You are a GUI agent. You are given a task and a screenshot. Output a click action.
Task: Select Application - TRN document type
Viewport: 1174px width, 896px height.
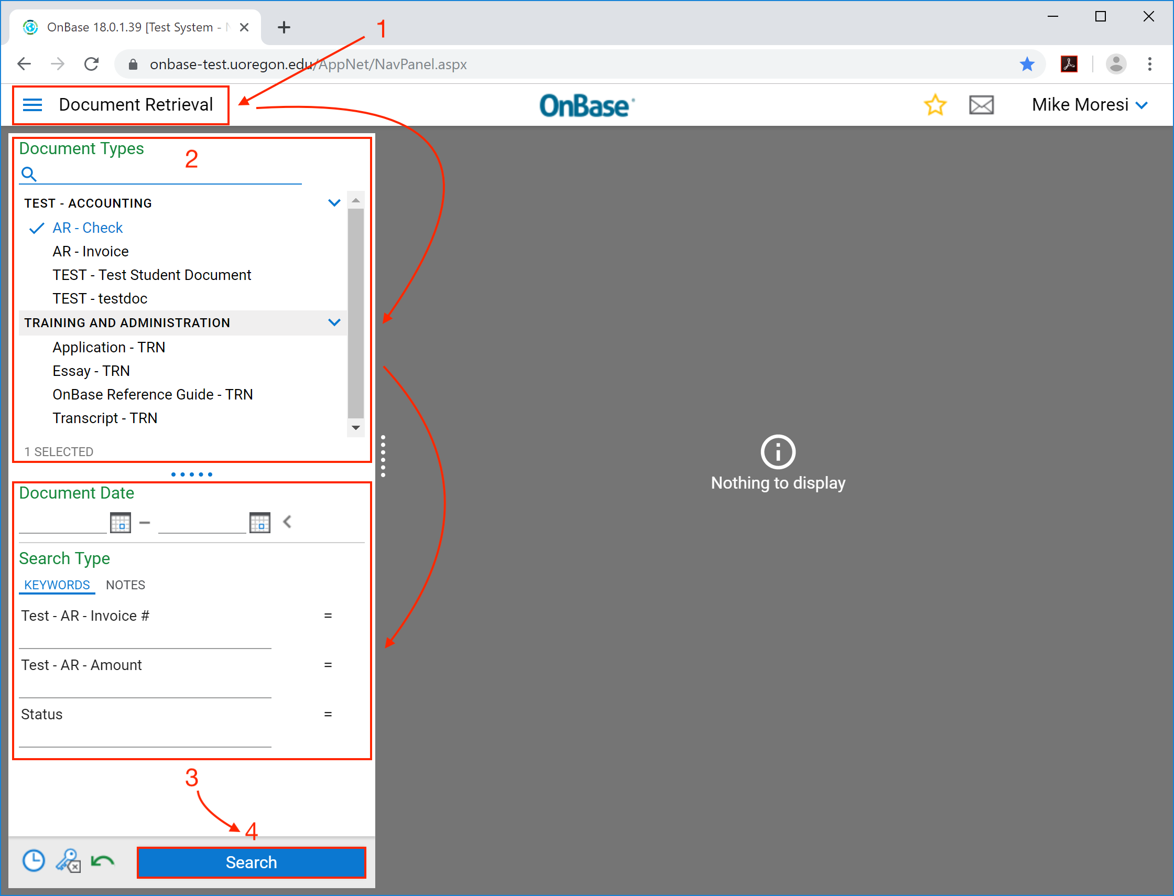coord(109,347)
